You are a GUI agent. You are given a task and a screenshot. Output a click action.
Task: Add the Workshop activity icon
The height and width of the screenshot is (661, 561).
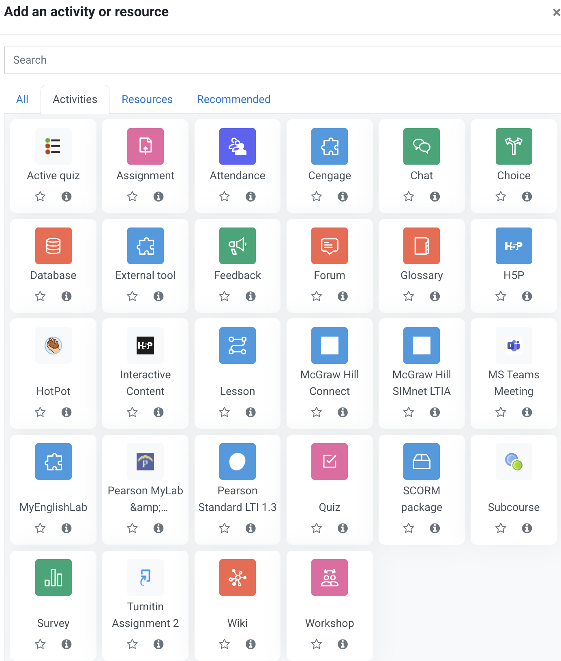(329, 577)
